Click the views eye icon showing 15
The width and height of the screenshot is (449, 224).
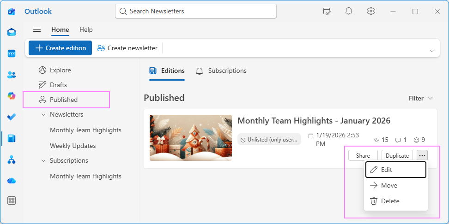coord(376,140)
